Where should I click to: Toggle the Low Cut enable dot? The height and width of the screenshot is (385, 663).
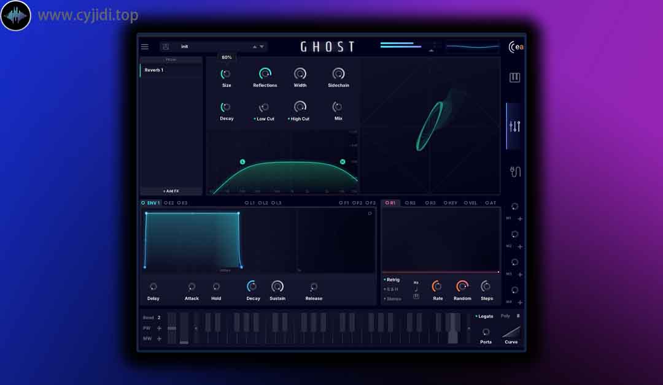(255, 119)
